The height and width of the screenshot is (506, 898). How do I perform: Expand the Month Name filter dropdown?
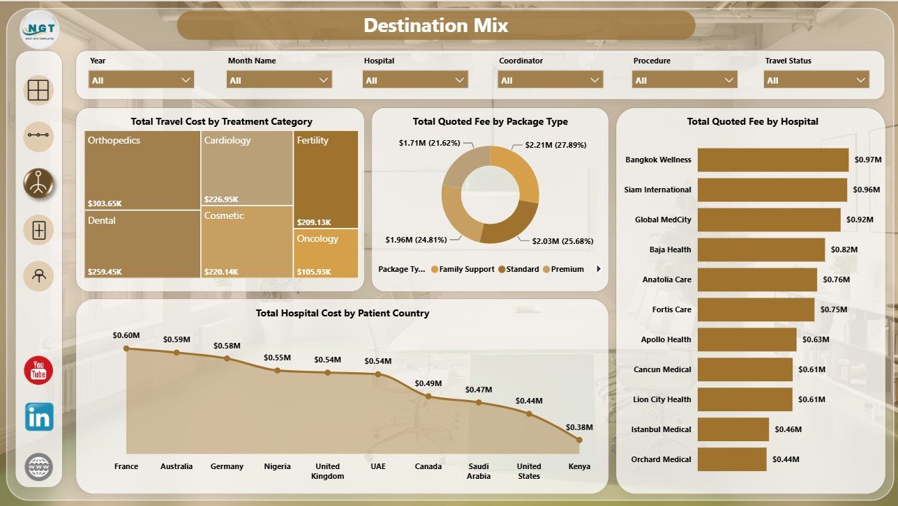point(279,80)
